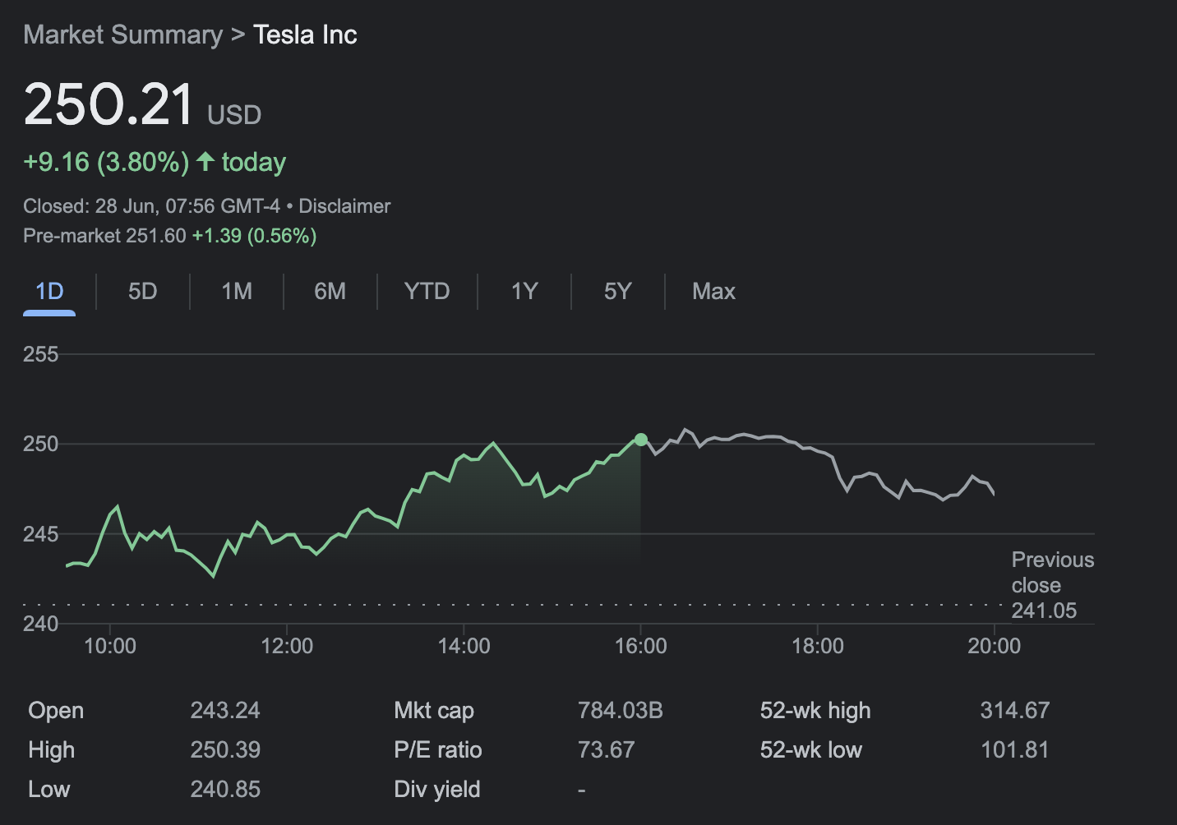The image size is (1177, 825).
Task: Show the Max time range chart
Action: [x=713, y=292]
